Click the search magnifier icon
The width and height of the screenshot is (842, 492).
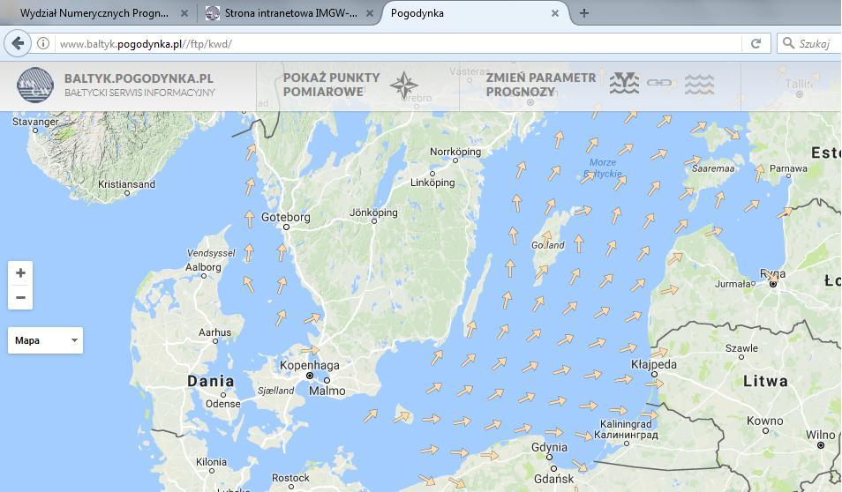click(788, 43)
